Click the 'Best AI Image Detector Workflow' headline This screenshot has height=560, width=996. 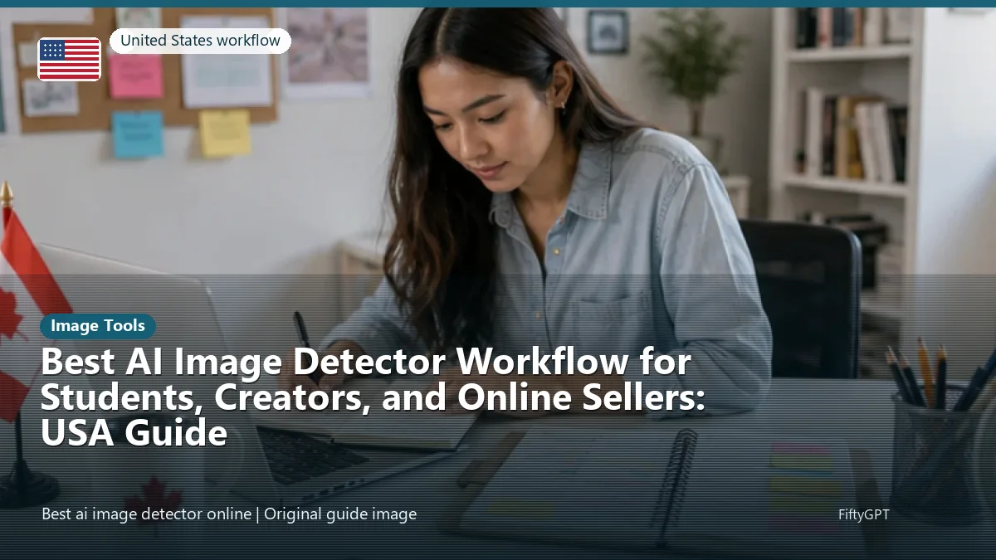[373, 397]
